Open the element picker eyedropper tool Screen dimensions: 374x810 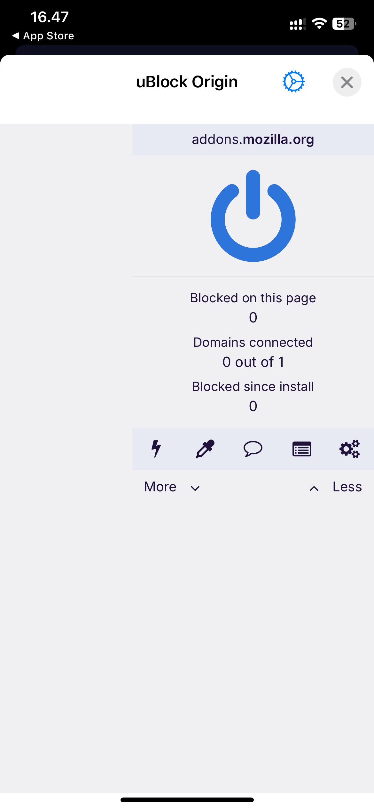coord(205,449)
